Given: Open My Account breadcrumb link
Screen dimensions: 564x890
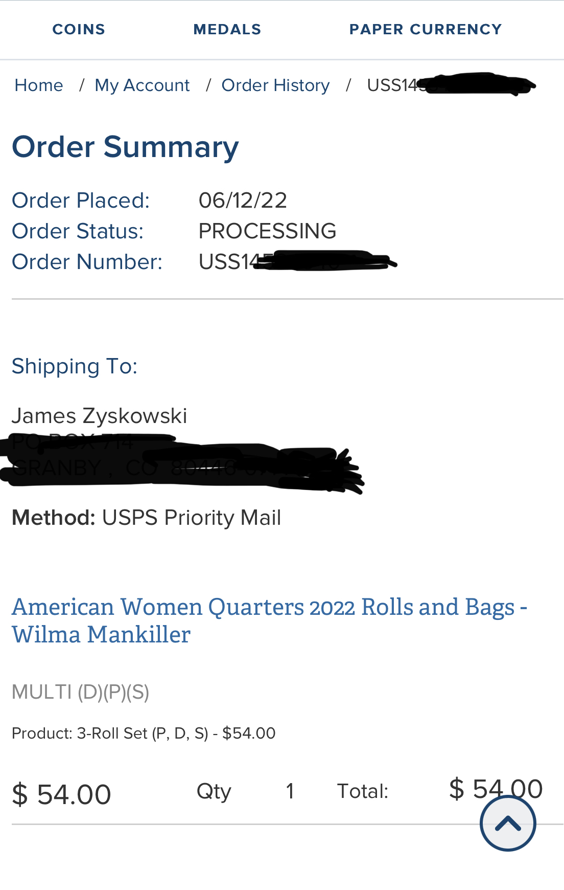Looking at the screenshot, I should [x=142, y=85].
